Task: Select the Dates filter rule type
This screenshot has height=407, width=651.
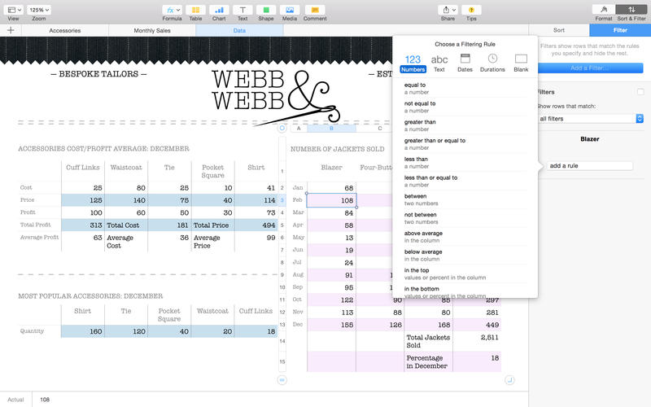Action: [x=465, y=63]
